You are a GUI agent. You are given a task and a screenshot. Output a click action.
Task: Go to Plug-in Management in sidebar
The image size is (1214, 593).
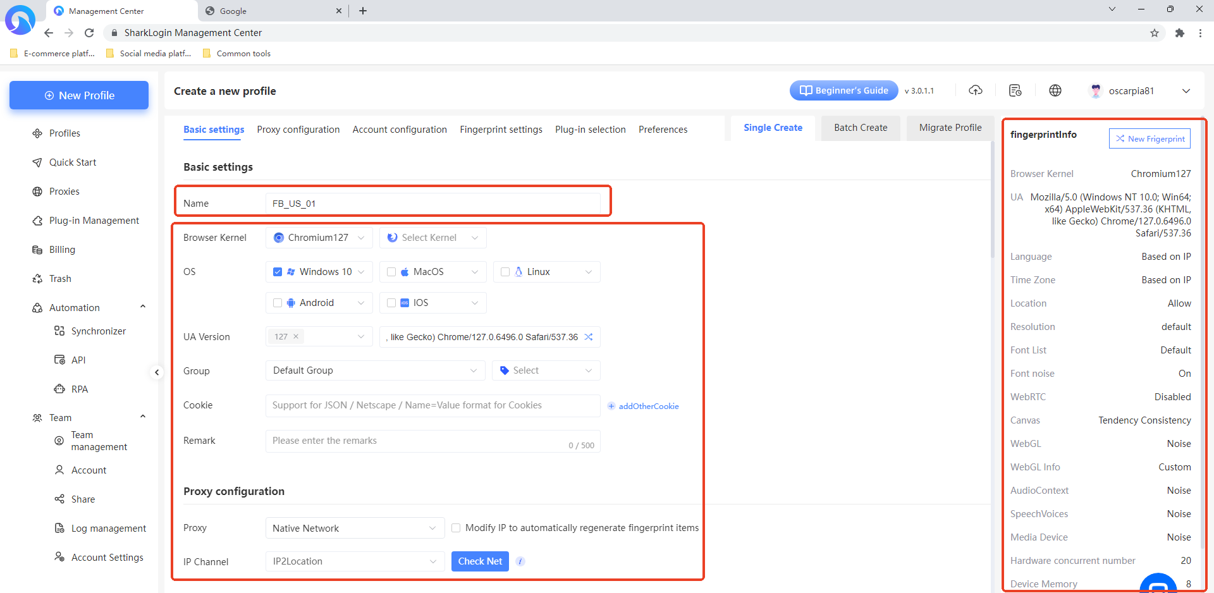coord(94,221)
